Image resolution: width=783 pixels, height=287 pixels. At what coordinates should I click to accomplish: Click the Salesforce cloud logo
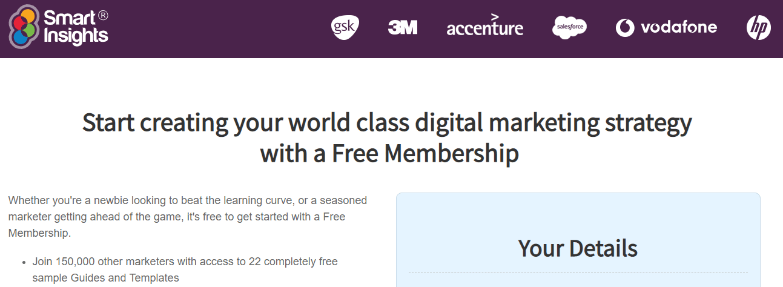570,28
